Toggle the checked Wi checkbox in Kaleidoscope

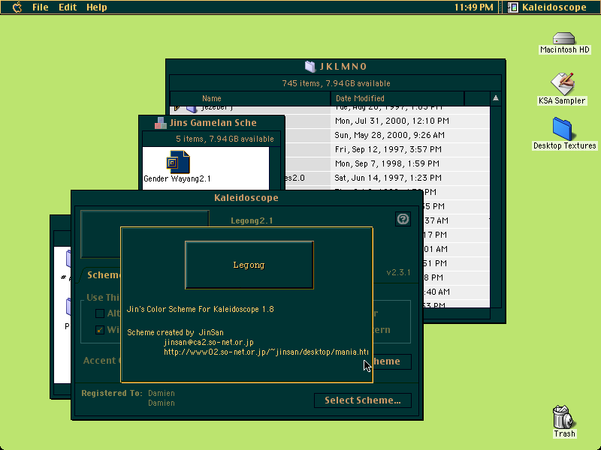pos(100,329)
